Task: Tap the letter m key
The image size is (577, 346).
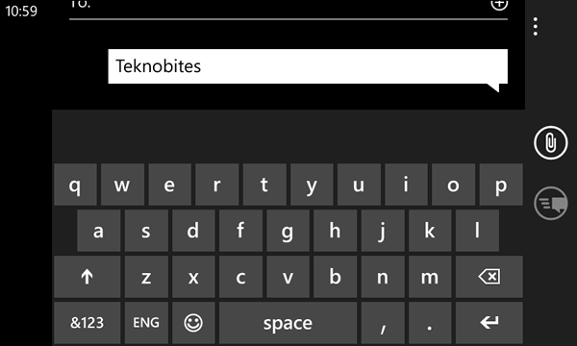Action: pyautogui.click(x=430, y=277)
